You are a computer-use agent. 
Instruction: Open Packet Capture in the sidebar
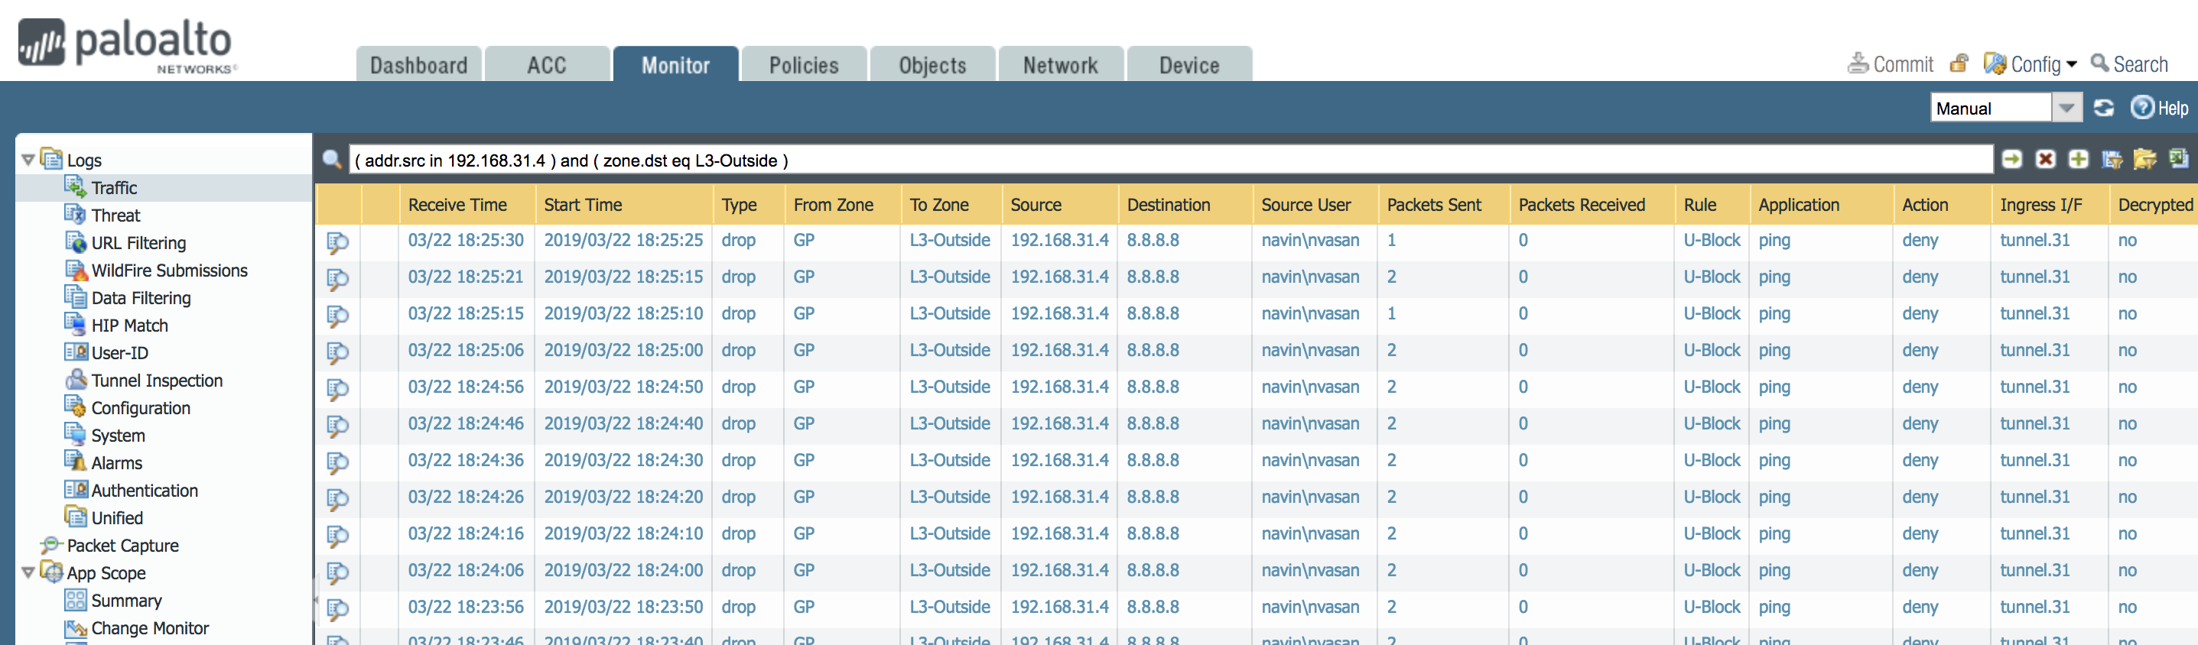click(x=122, y=545)
